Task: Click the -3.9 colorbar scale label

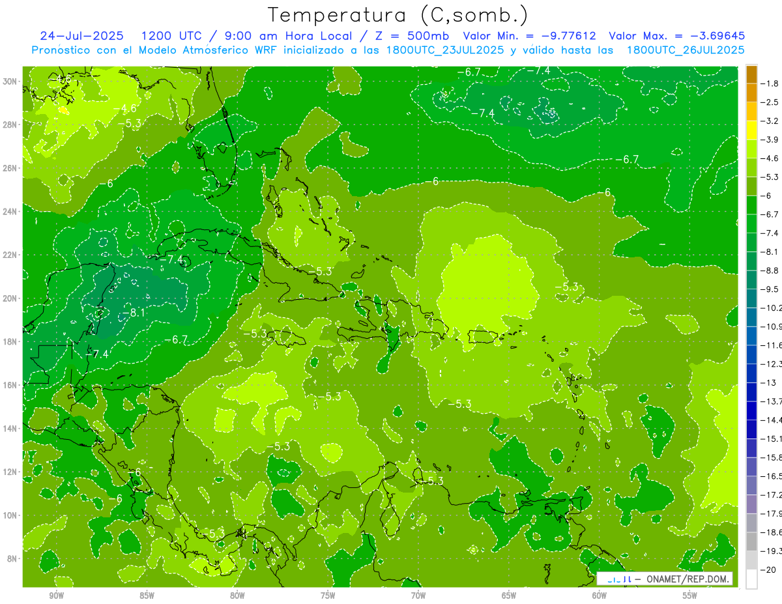Action: [x=770, y=139]
